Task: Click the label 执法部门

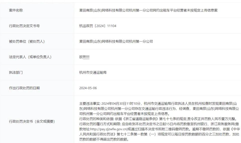Action: [16, 73]
